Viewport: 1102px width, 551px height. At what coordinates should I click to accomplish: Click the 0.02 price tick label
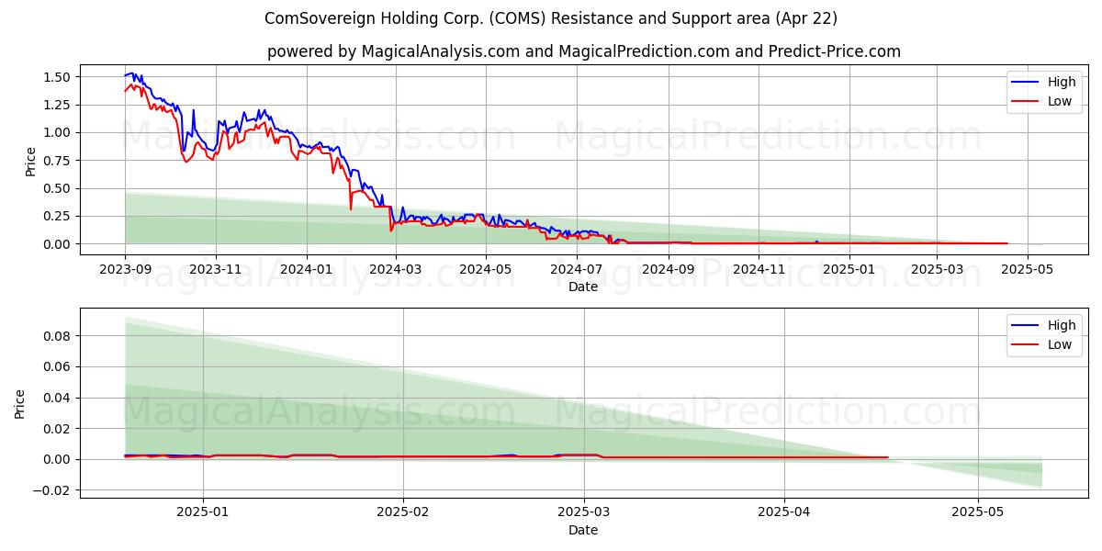(x=59, y=428)
